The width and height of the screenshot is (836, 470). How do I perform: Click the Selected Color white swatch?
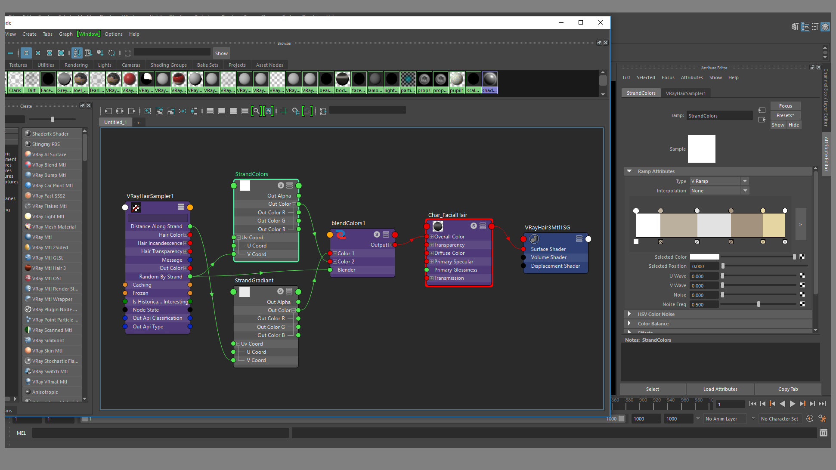pos(704,257)
